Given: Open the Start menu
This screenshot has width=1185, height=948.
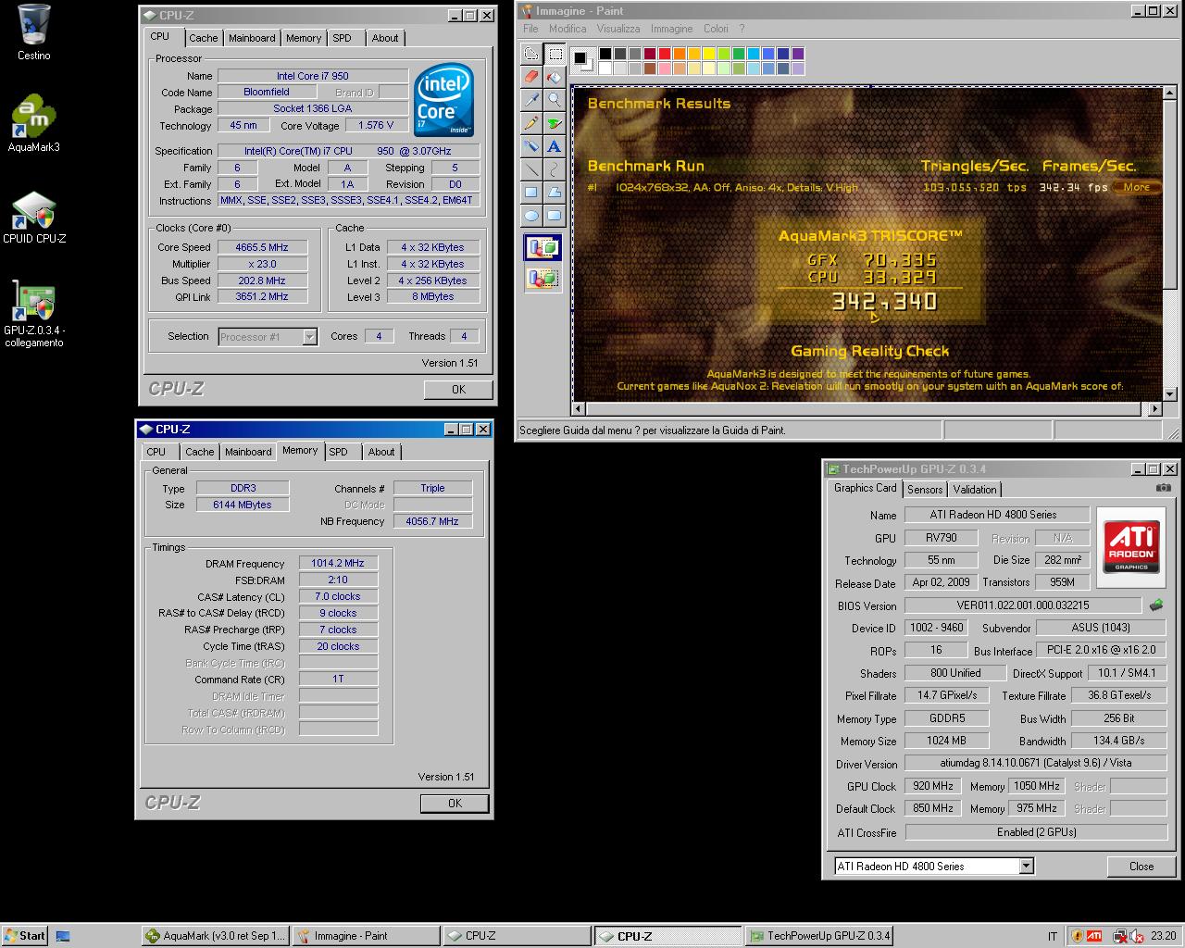Looking at the screenshot, I should click(25, 936).
